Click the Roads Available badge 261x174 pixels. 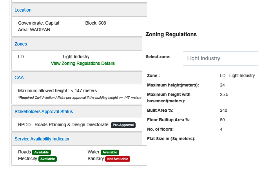pyautogui.click(x=41, y=152)
